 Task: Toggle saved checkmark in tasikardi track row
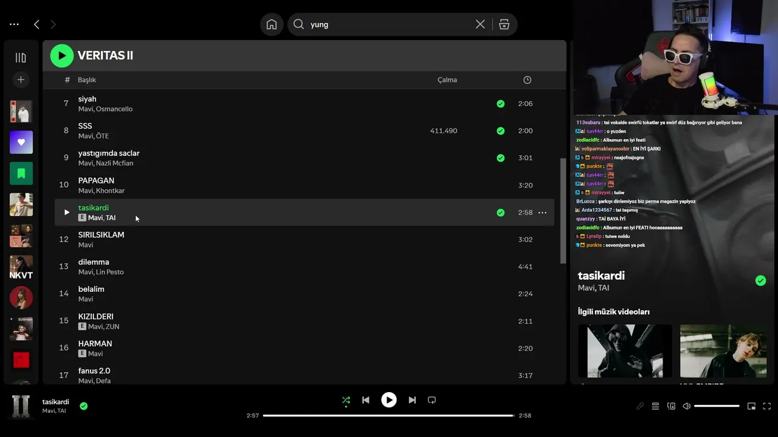[500, 212]
